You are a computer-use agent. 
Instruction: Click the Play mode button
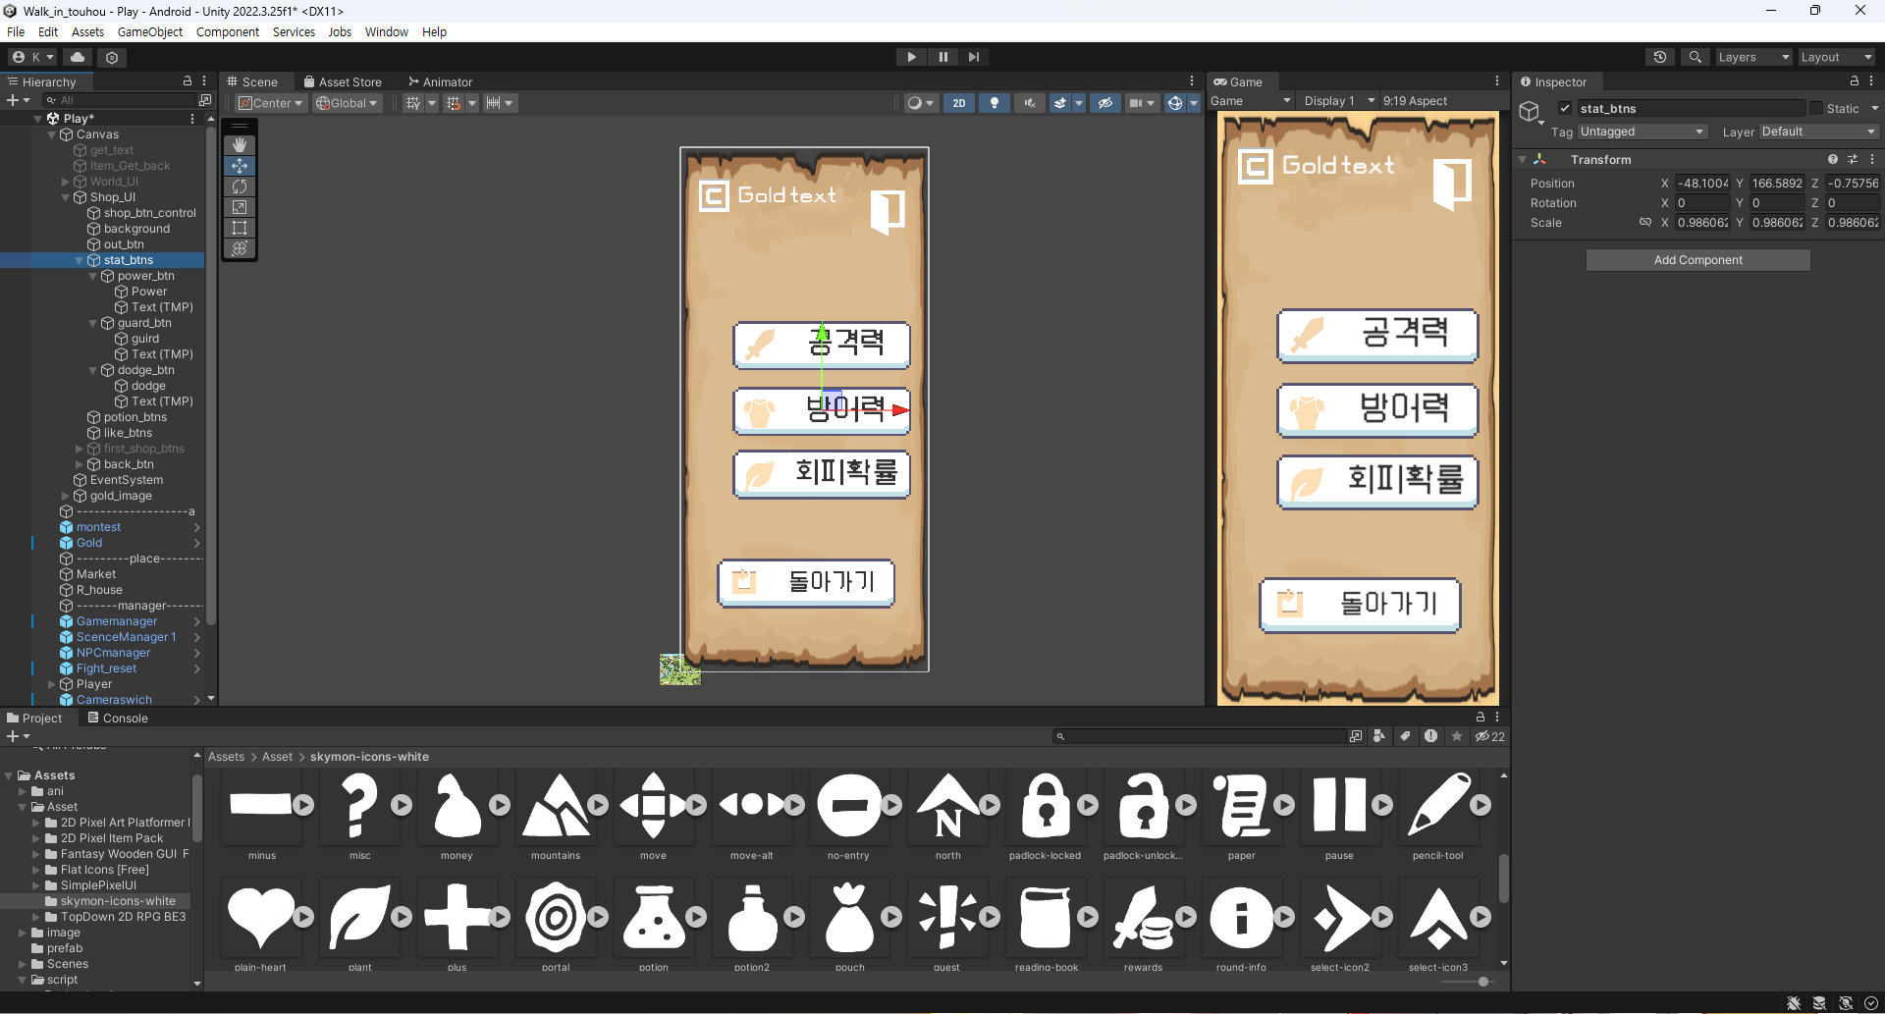(911, 57)
